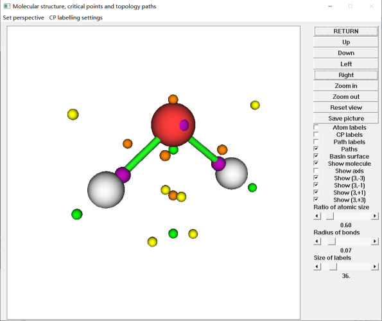Zoom in on the molecule
The height and width of the screenshot is (321, 382).
(345, 86)
